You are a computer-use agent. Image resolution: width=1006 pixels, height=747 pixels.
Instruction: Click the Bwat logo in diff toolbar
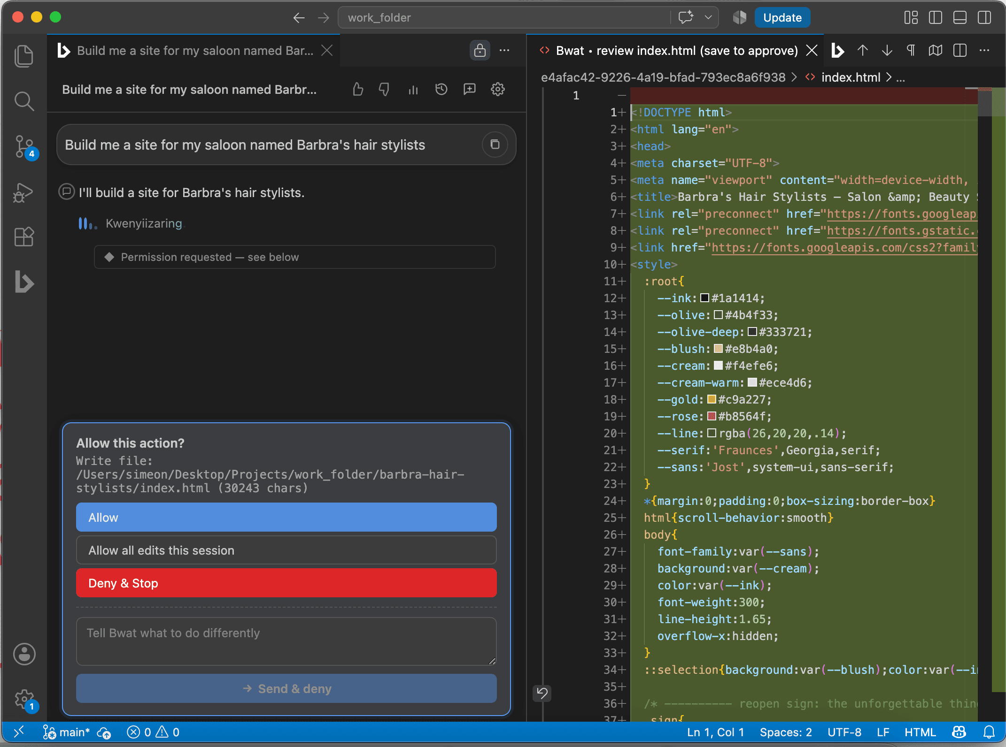(x=837, y=50)
